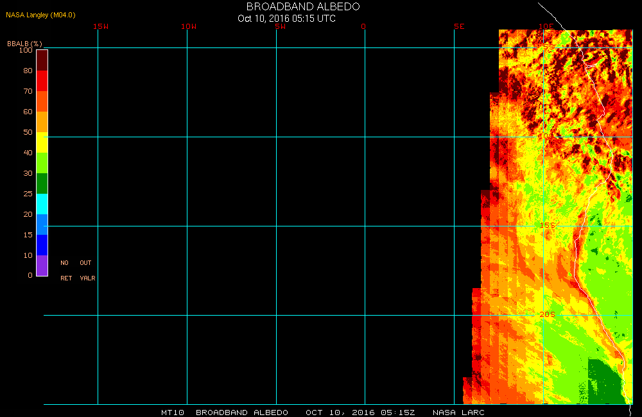
Task: Click the 20S latitude label on map
Action: tap(547, 314)
